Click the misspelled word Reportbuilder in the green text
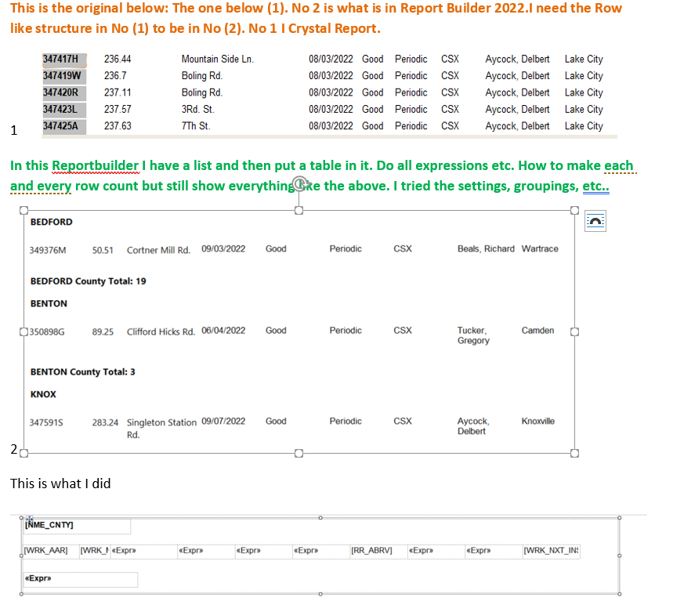684x612 pixels. 95,166
